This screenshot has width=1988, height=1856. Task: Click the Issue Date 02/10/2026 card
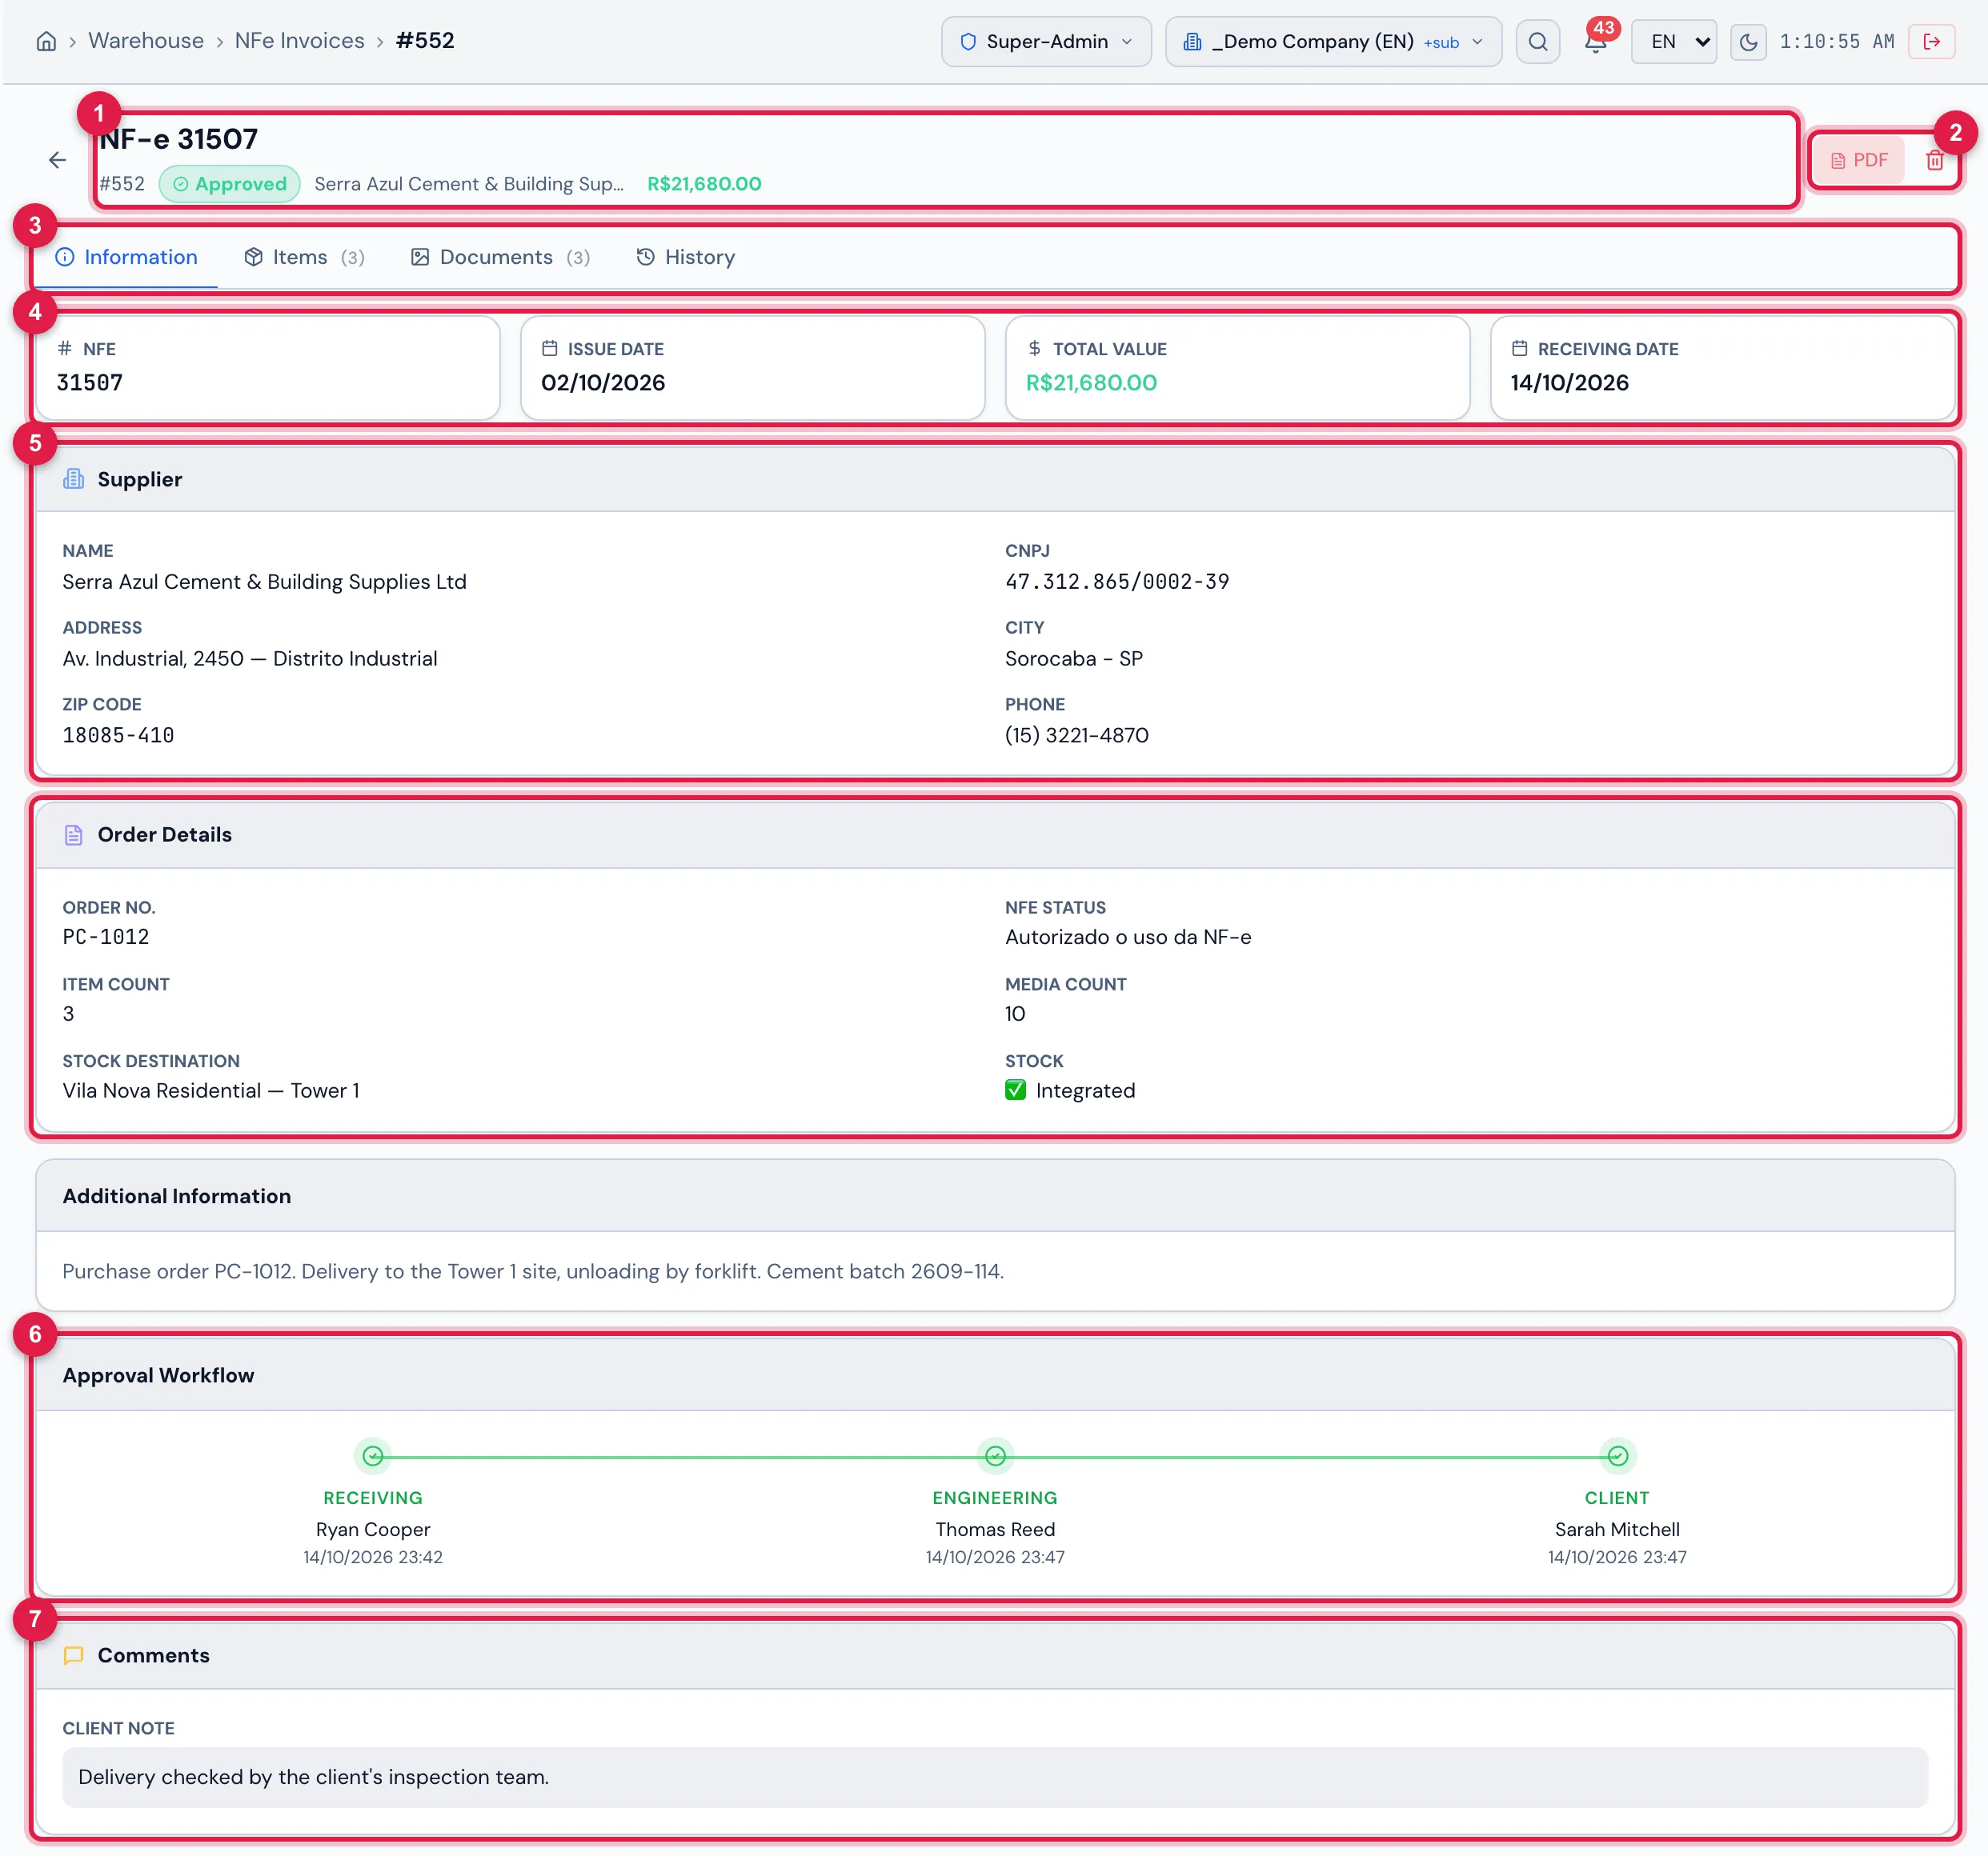pos(753,367)
